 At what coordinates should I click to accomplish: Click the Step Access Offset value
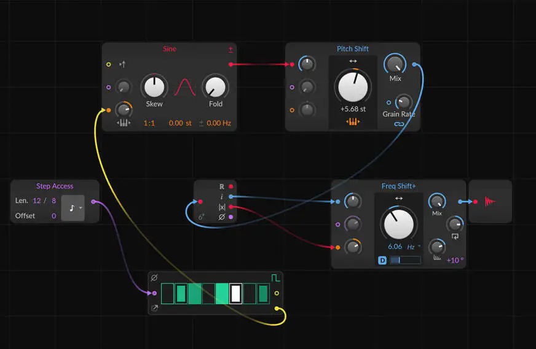tap(53, 216)
